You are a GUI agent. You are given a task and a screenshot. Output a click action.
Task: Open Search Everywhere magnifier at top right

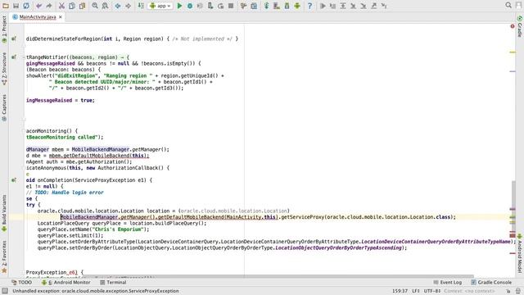point(508,6)
